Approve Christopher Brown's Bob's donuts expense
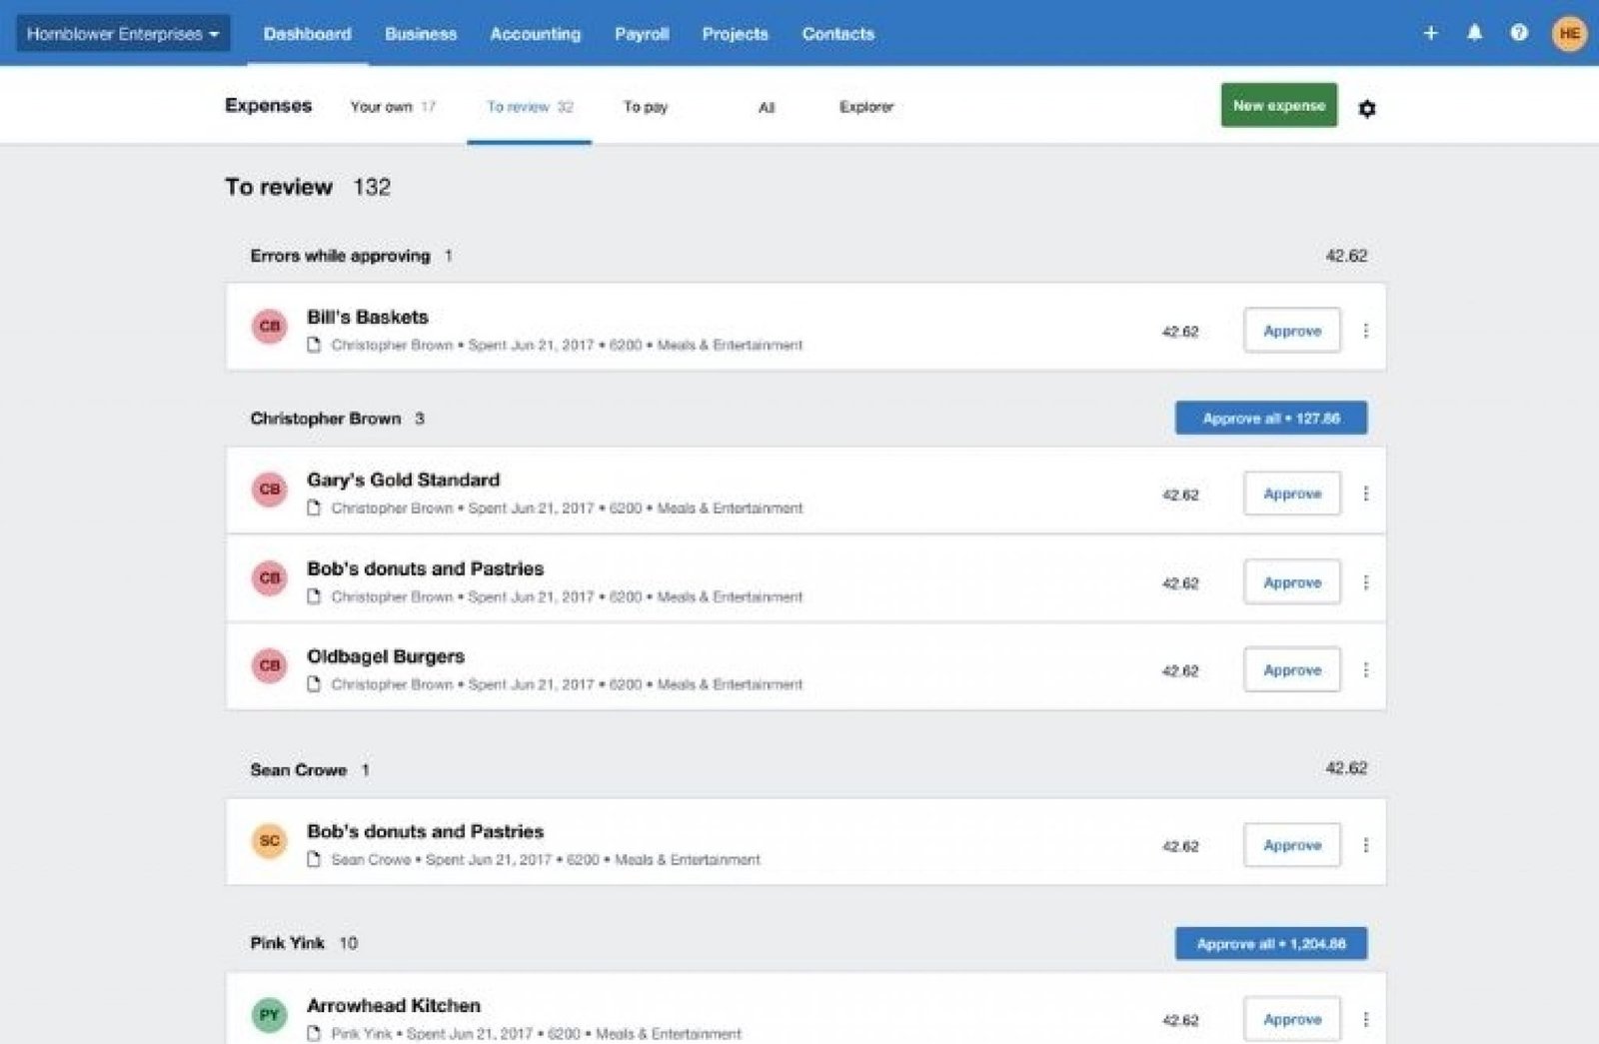1599x1044 pixels. pos(1292,582)
